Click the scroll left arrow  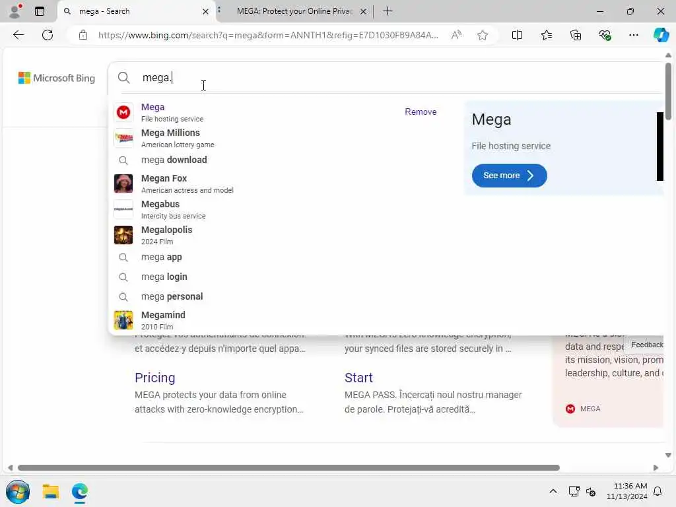10,468
